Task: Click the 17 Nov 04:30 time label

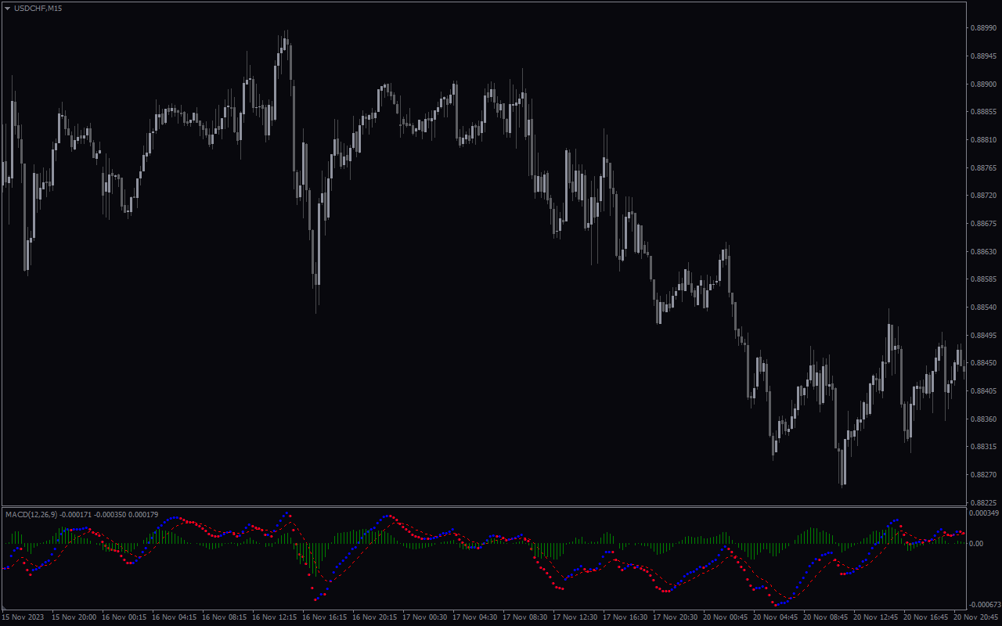Action: [x=475, y=617]
